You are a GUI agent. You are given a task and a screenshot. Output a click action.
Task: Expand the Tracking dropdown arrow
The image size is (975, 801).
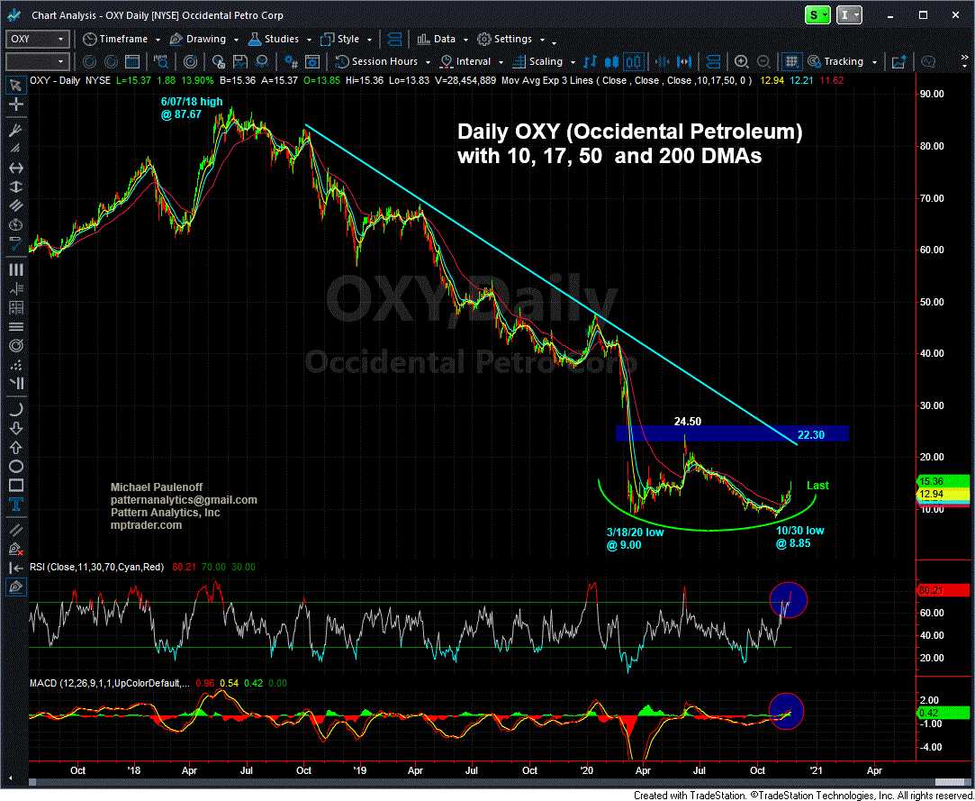pyautogui.click(x=875, y=61)
